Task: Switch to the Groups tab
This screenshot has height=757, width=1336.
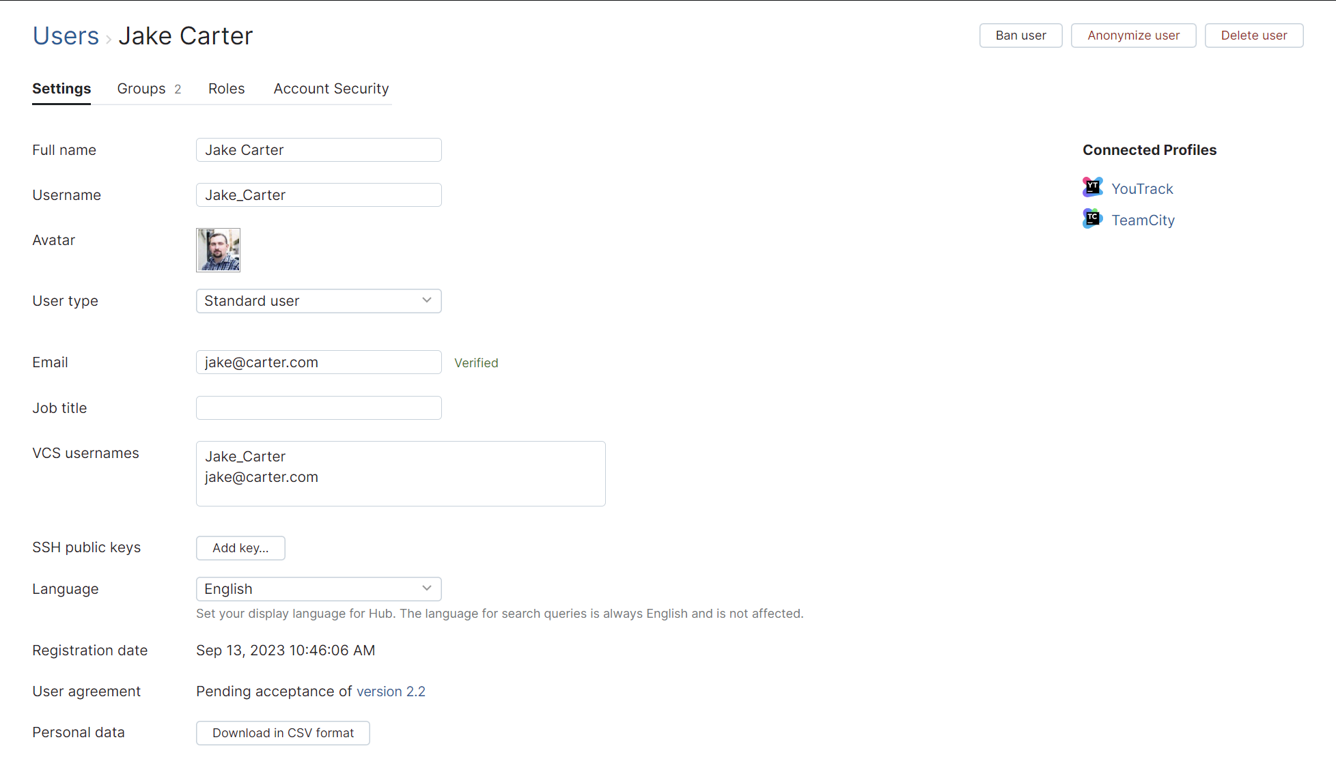Action: (x=148, y=89)
